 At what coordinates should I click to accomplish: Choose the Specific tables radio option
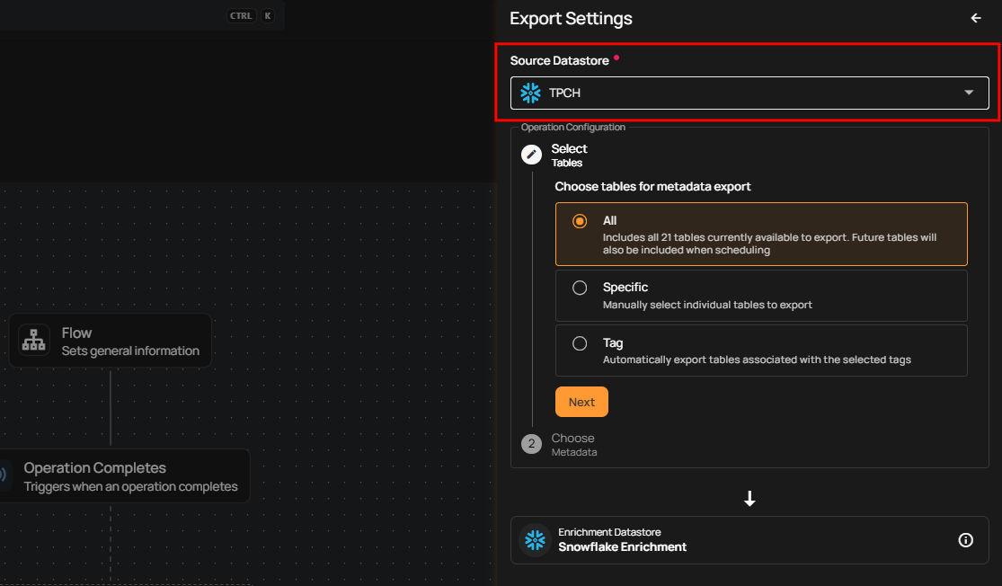click(x=580, y=288)
